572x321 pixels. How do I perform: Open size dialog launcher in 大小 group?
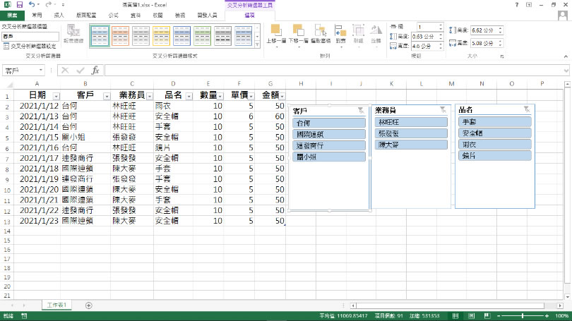point(502,56)
